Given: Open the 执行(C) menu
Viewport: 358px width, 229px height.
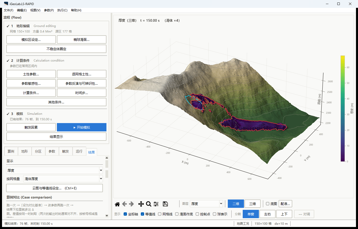Looking at the screenshot, I should (62, 10).
